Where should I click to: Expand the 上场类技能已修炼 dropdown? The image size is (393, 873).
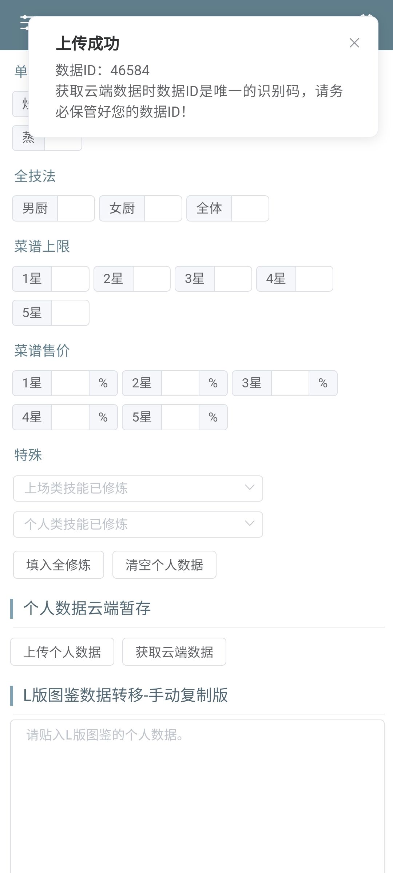click(x=138, y=488)
